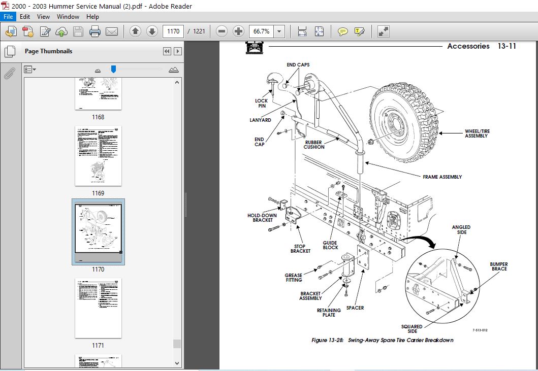This screenshot has height=371, width=538.
Task: Open the Help menu
Action: (x=92, y=16)
